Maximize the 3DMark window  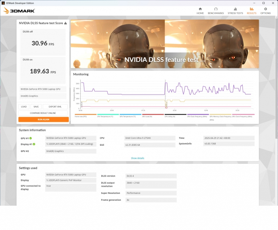[264, 3]
